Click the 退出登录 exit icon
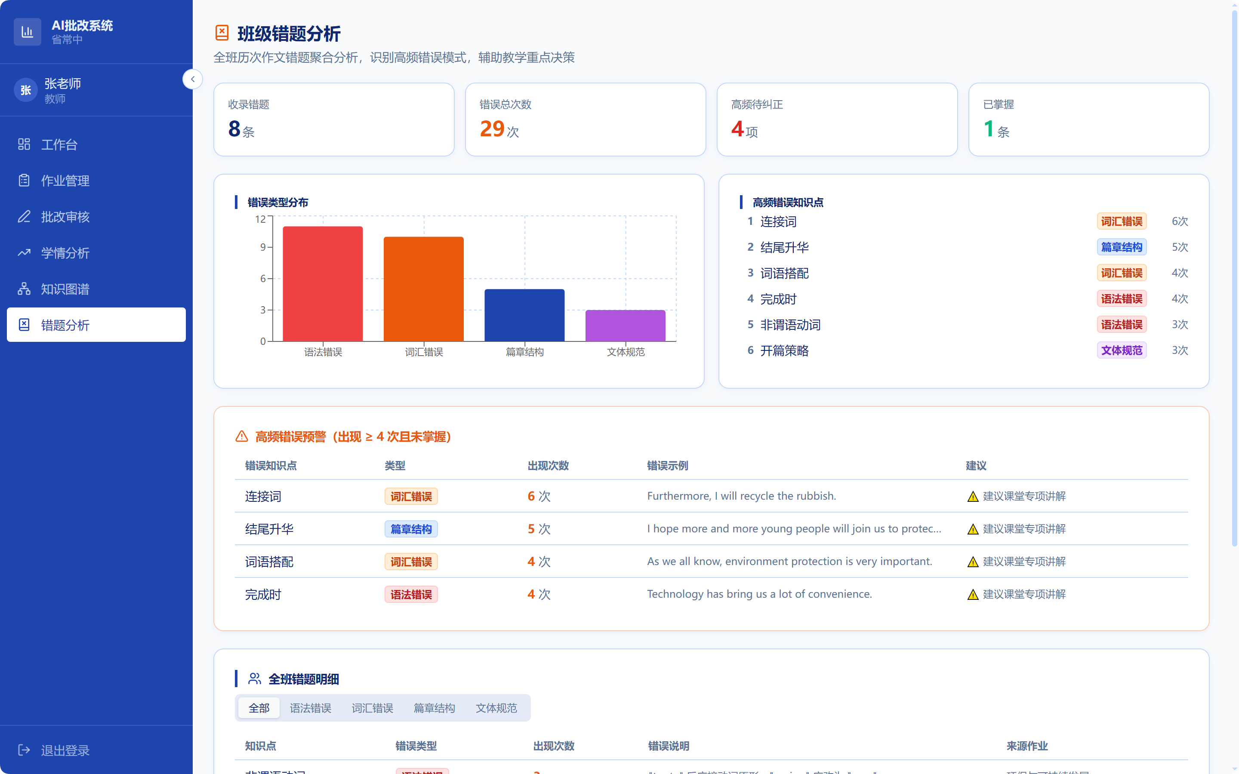The height and width of the screenshot is (774, 1239). [x=24, y=750]
